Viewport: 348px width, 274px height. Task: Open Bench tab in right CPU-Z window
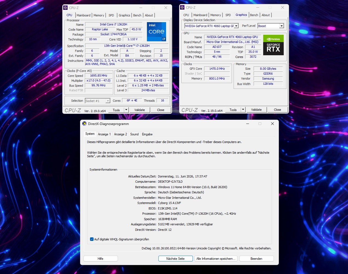254,15
